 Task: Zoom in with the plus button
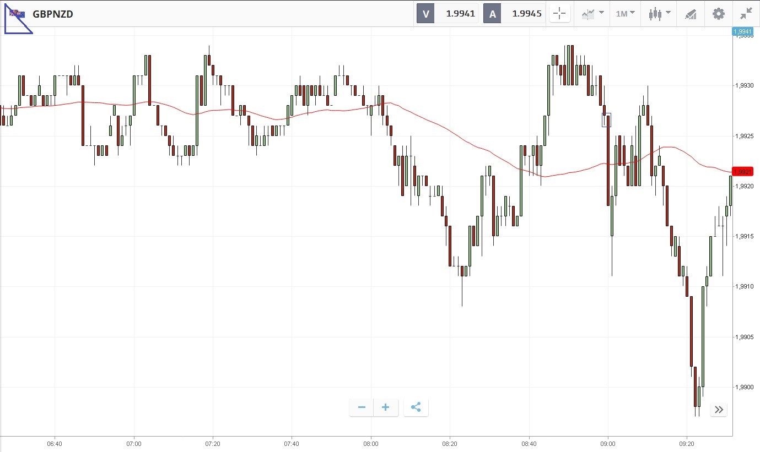pyautogui.click(x=386, y=407)
